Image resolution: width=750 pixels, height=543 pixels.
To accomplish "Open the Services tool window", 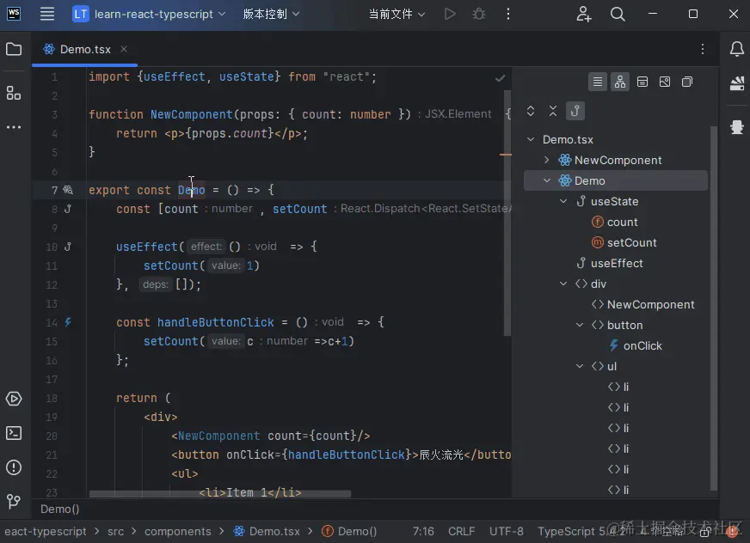I will point(14,399).
